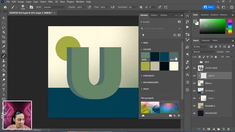Delete layer using Layers trash icon
Image resolution: width=235 pixels, height=132 pixels.
[228, 129]
